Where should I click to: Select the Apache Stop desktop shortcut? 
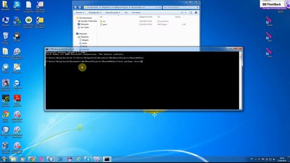tap(270, 53)
